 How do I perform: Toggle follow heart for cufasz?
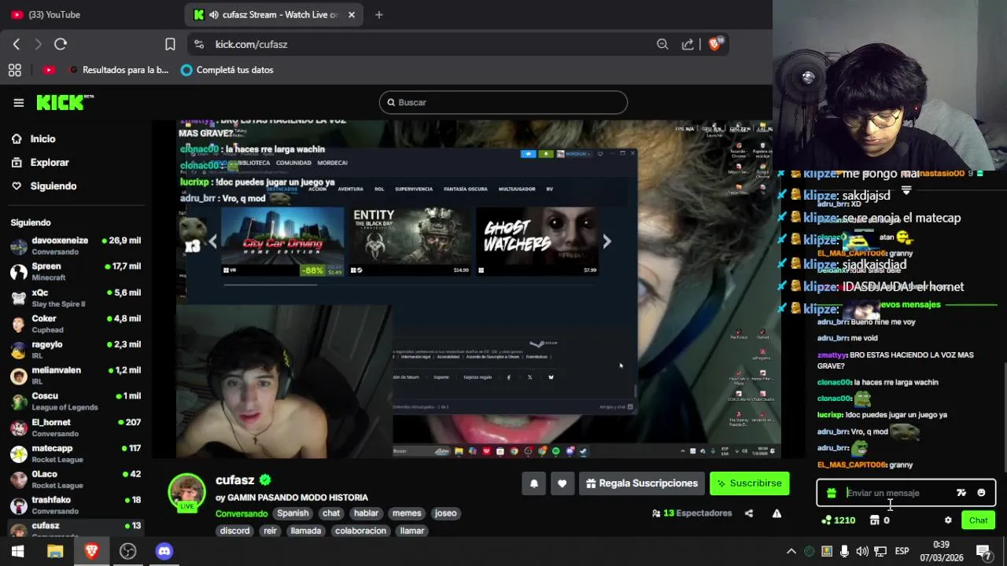click(x=562, y=483)
